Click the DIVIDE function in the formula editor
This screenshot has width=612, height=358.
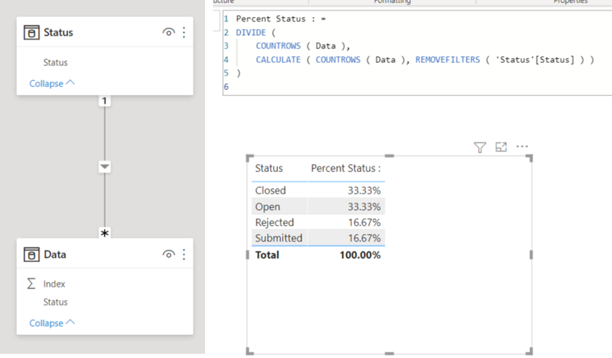251,33
